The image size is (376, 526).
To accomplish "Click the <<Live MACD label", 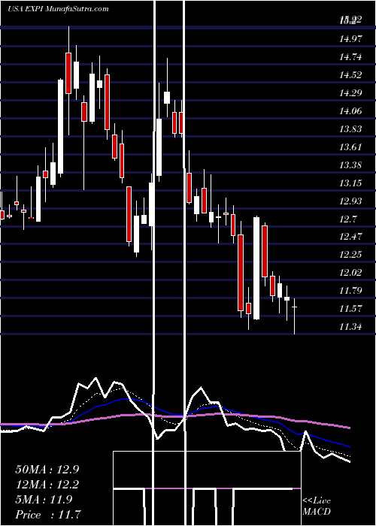I will (317, 506).
